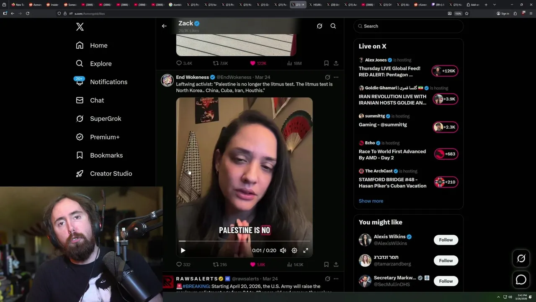Open the floating Grok button
This screenshot has width=536, height=302.
tap(521, 259)
